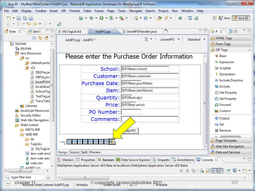The image size is (255, 191).
Task: Switch to InsertPOHandler.java editor tab
Action: coord(142,32)
